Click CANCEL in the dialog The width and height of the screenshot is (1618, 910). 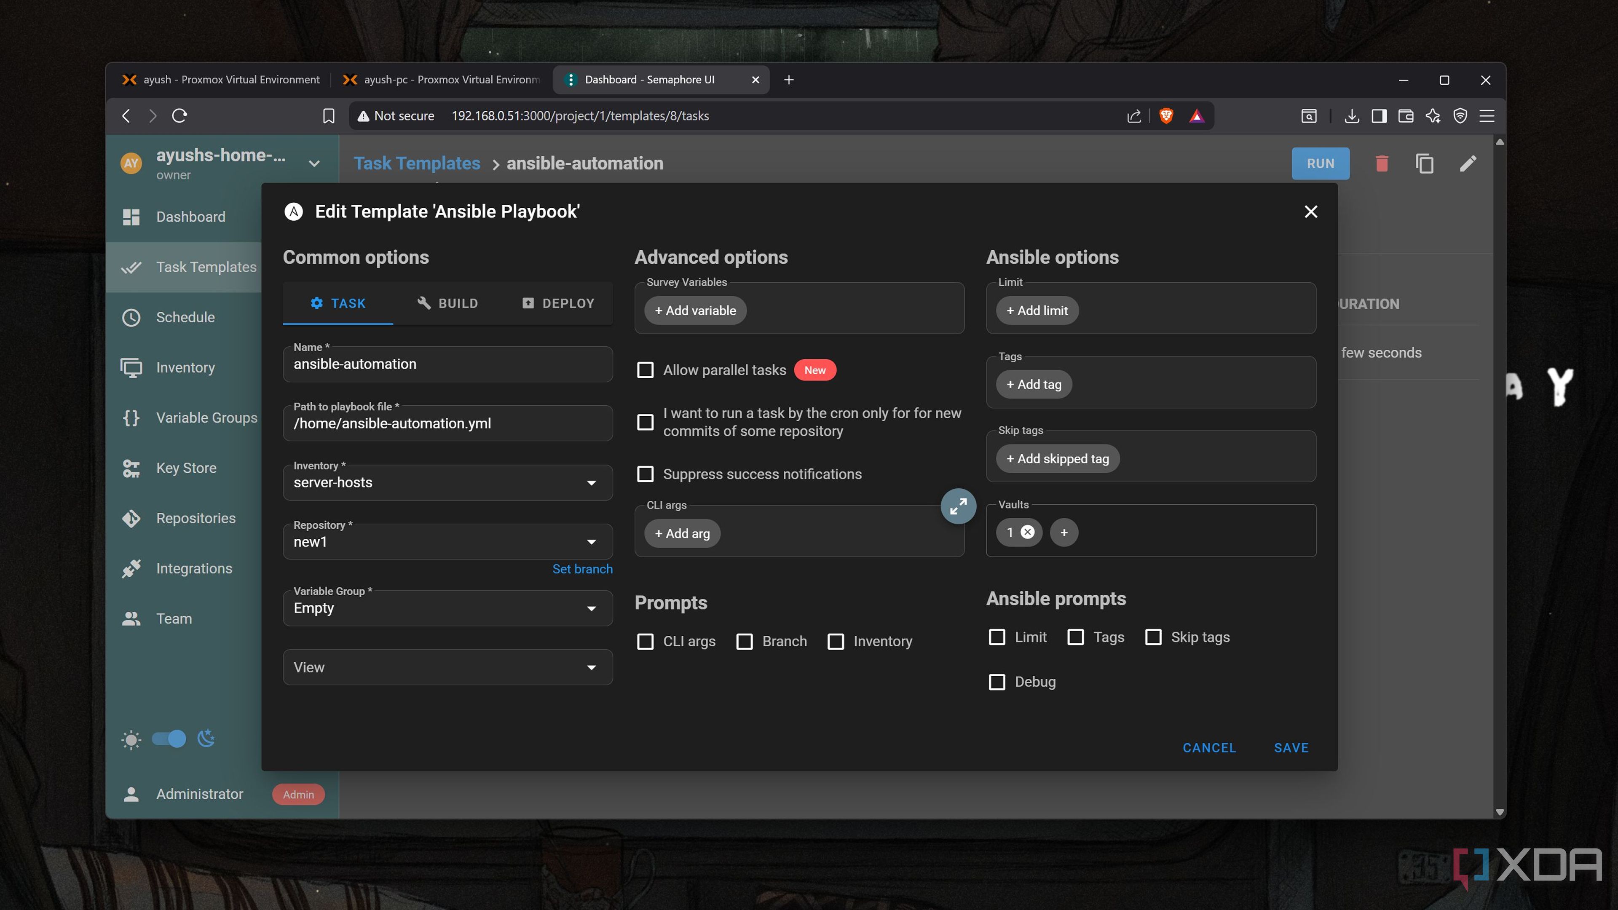tap(1209, 748)
